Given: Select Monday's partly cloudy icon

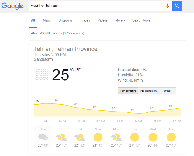Looking at the screenshot, I should (116, 137).
